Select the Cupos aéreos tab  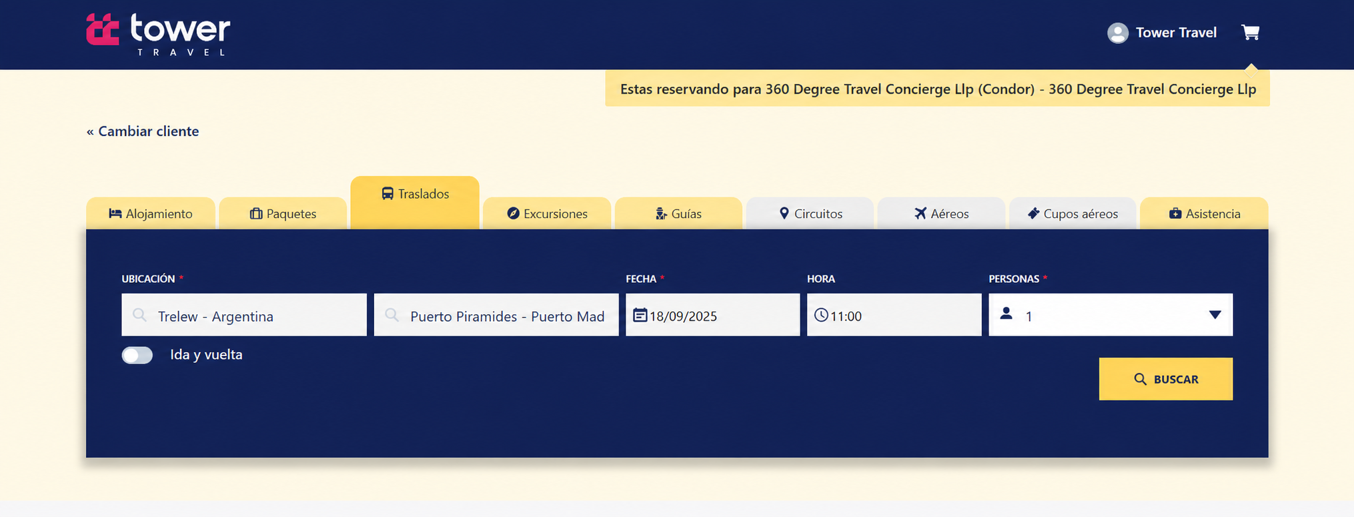[1073, 213]
